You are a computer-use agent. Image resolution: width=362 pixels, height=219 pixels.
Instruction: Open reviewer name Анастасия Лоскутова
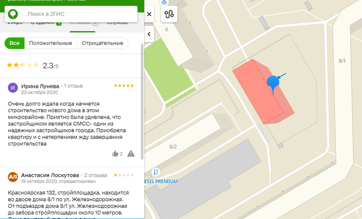tap(50, 175)
